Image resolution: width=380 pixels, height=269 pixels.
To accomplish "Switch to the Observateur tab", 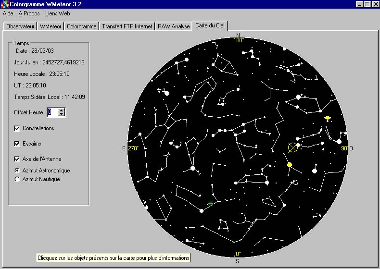I will click(20, 26).
